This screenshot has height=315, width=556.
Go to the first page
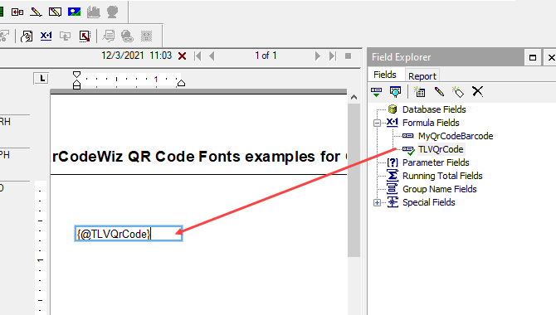[198, 56]
